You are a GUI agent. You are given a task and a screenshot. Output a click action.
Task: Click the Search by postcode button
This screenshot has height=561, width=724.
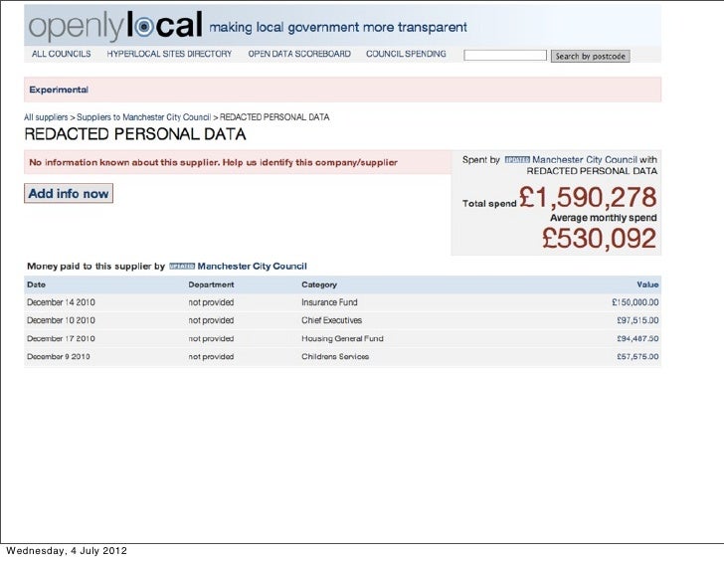pos(590,56)
